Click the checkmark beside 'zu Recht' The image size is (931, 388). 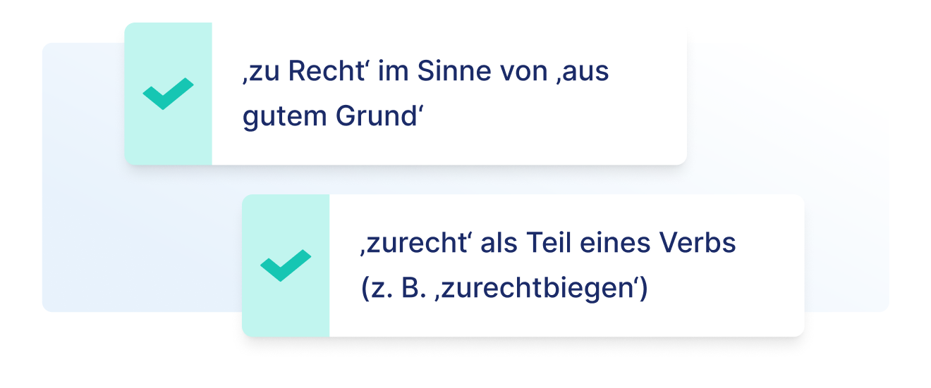168,94
